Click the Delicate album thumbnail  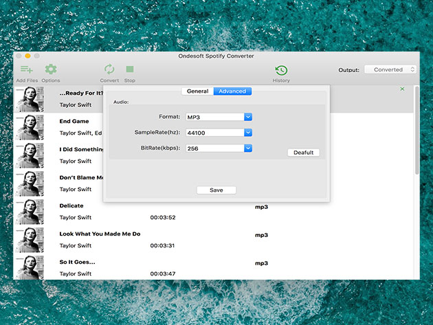(30, 212)
